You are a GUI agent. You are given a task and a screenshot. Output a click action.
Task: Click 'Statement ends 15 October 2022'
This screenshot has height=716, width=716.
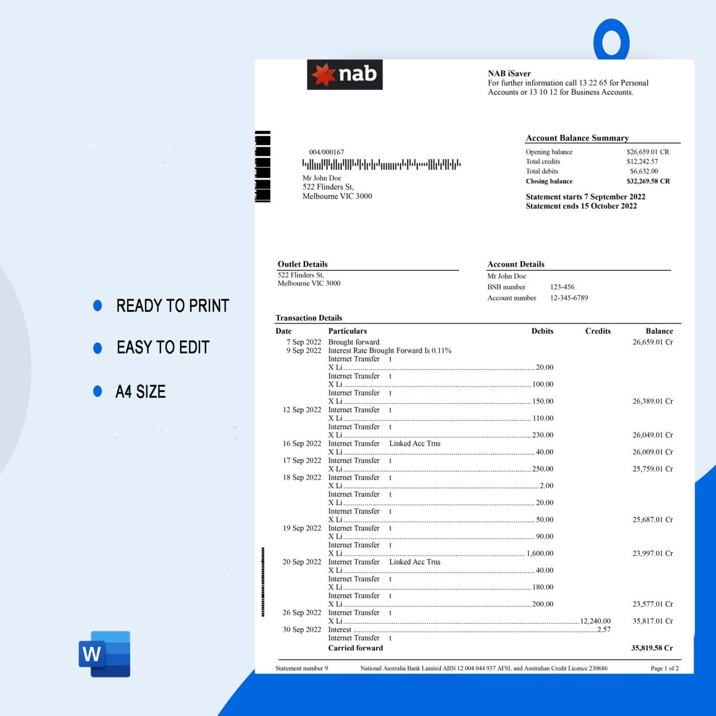pos(581,206)
